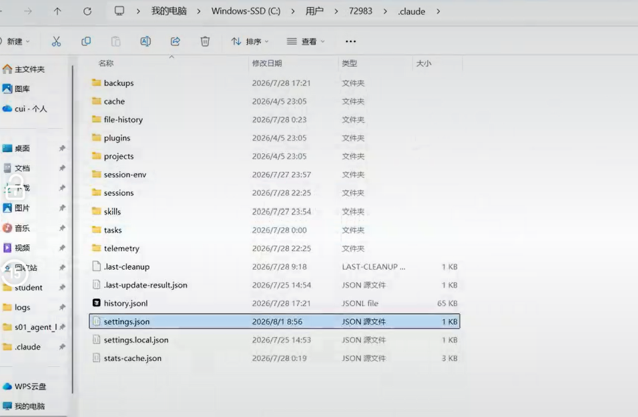Screen dimensions: 638x417
Task: Click the Delete trash can icon
Action: click(205, 41)
